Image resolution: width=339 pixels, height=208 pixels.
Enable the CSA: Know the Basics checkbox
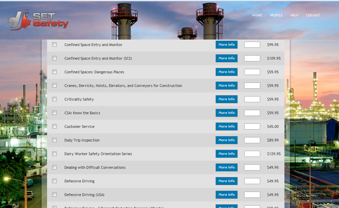pos(54,113)
